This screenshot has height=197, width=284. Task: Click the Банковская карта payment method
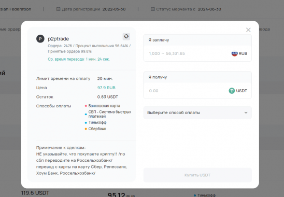coord(104,106)
